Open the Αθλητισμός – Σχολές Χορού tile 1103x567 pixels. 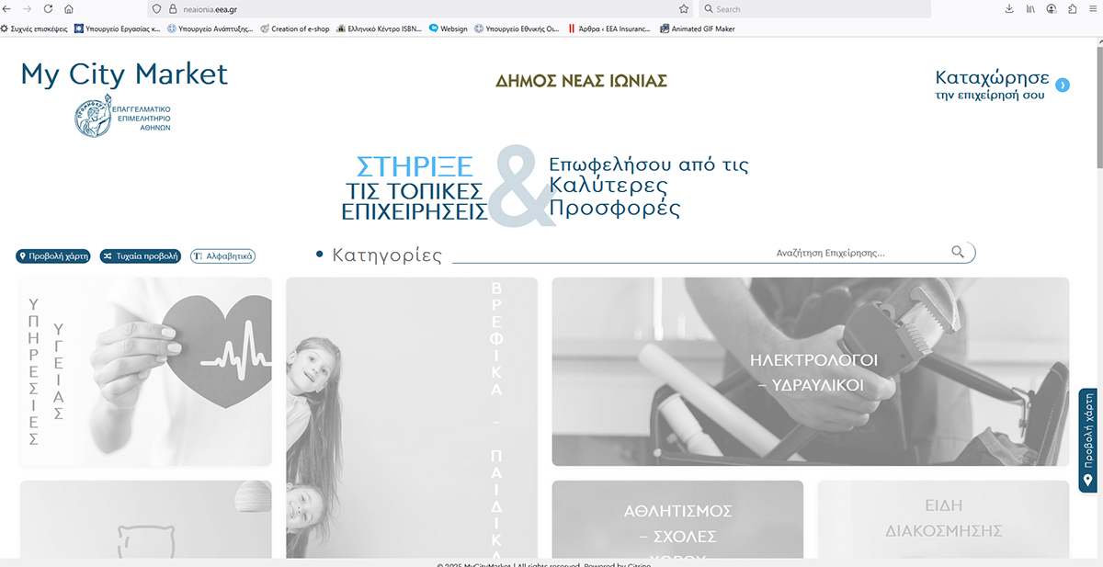(677, 519)
